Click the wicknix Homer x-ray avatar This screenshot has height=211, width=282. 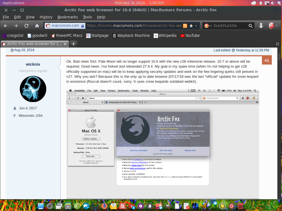[33, 89]
